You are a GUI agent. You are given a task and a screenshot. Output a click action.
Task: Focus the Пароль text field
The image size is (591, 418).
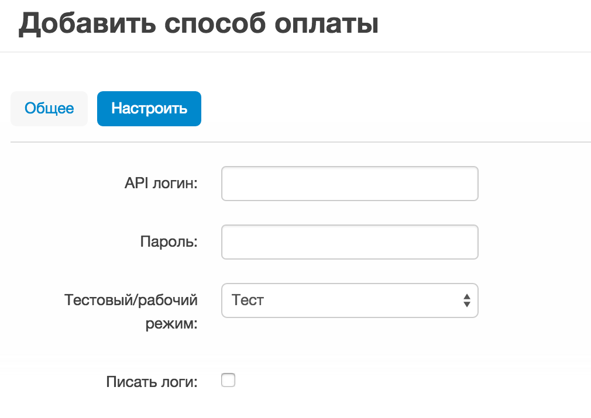[x=349, y=242]
